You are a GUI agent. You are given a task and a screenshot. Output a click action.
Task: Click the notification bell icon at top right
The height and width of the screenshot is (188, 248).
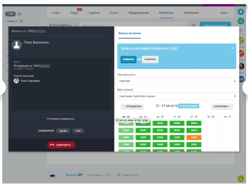(241, 12)
